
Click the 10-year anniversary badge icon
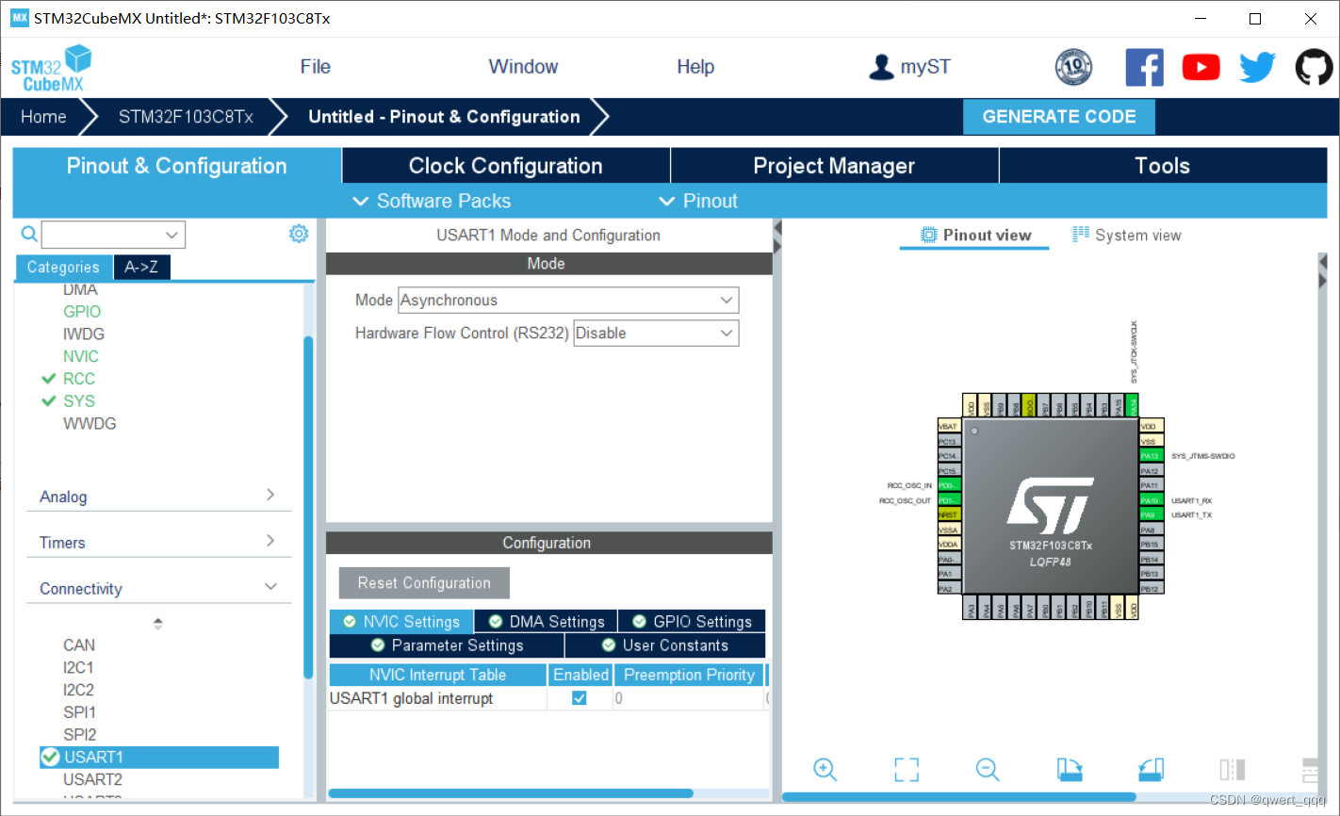point(1073,67)
